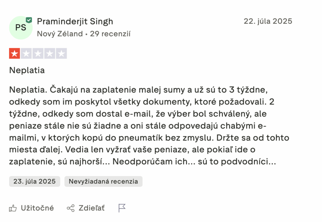This screenshot has height=222, width=322.
Task: Click the 29 recenzií count
Action: 110,34
